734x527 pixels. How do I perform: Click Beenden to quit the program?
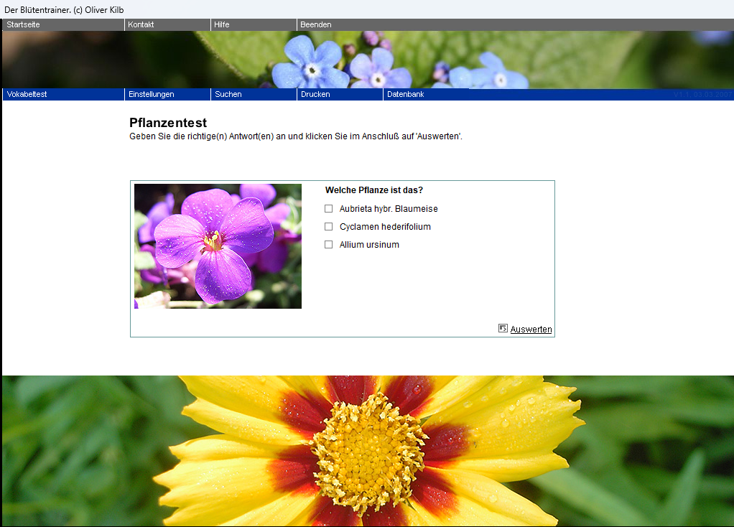click(316, 24)
